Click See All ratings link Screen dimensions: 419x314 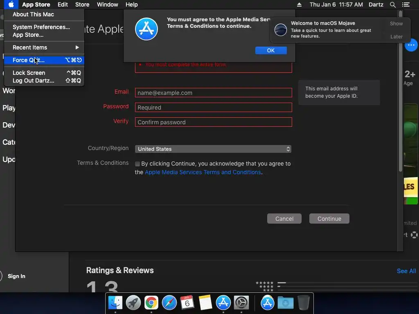(406, 271)
